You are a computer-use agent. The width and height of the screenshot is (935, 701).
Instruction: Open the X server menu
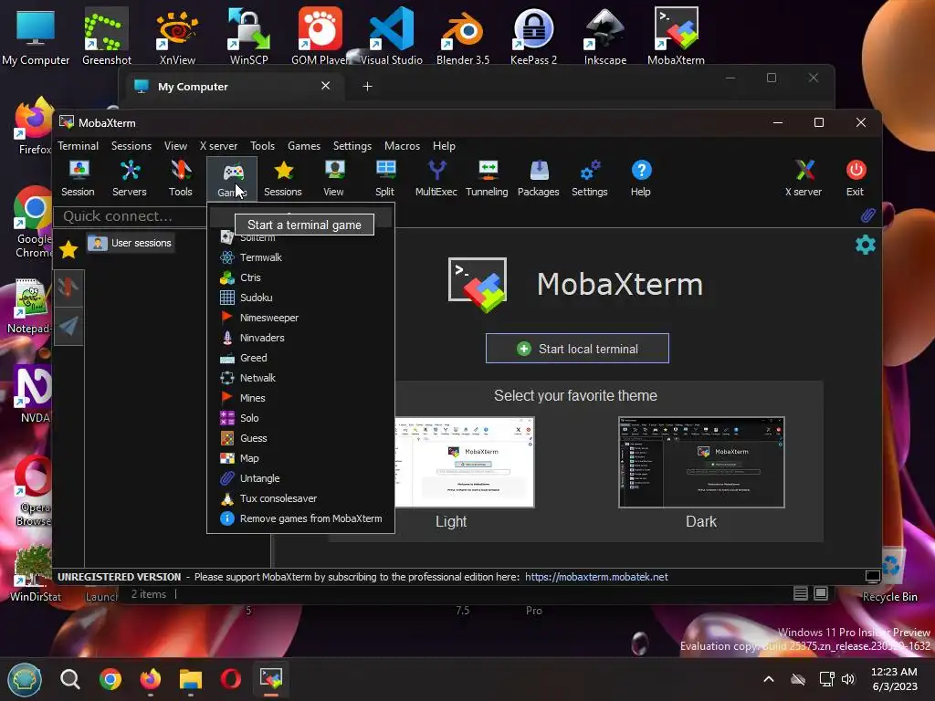pos(218,145)
